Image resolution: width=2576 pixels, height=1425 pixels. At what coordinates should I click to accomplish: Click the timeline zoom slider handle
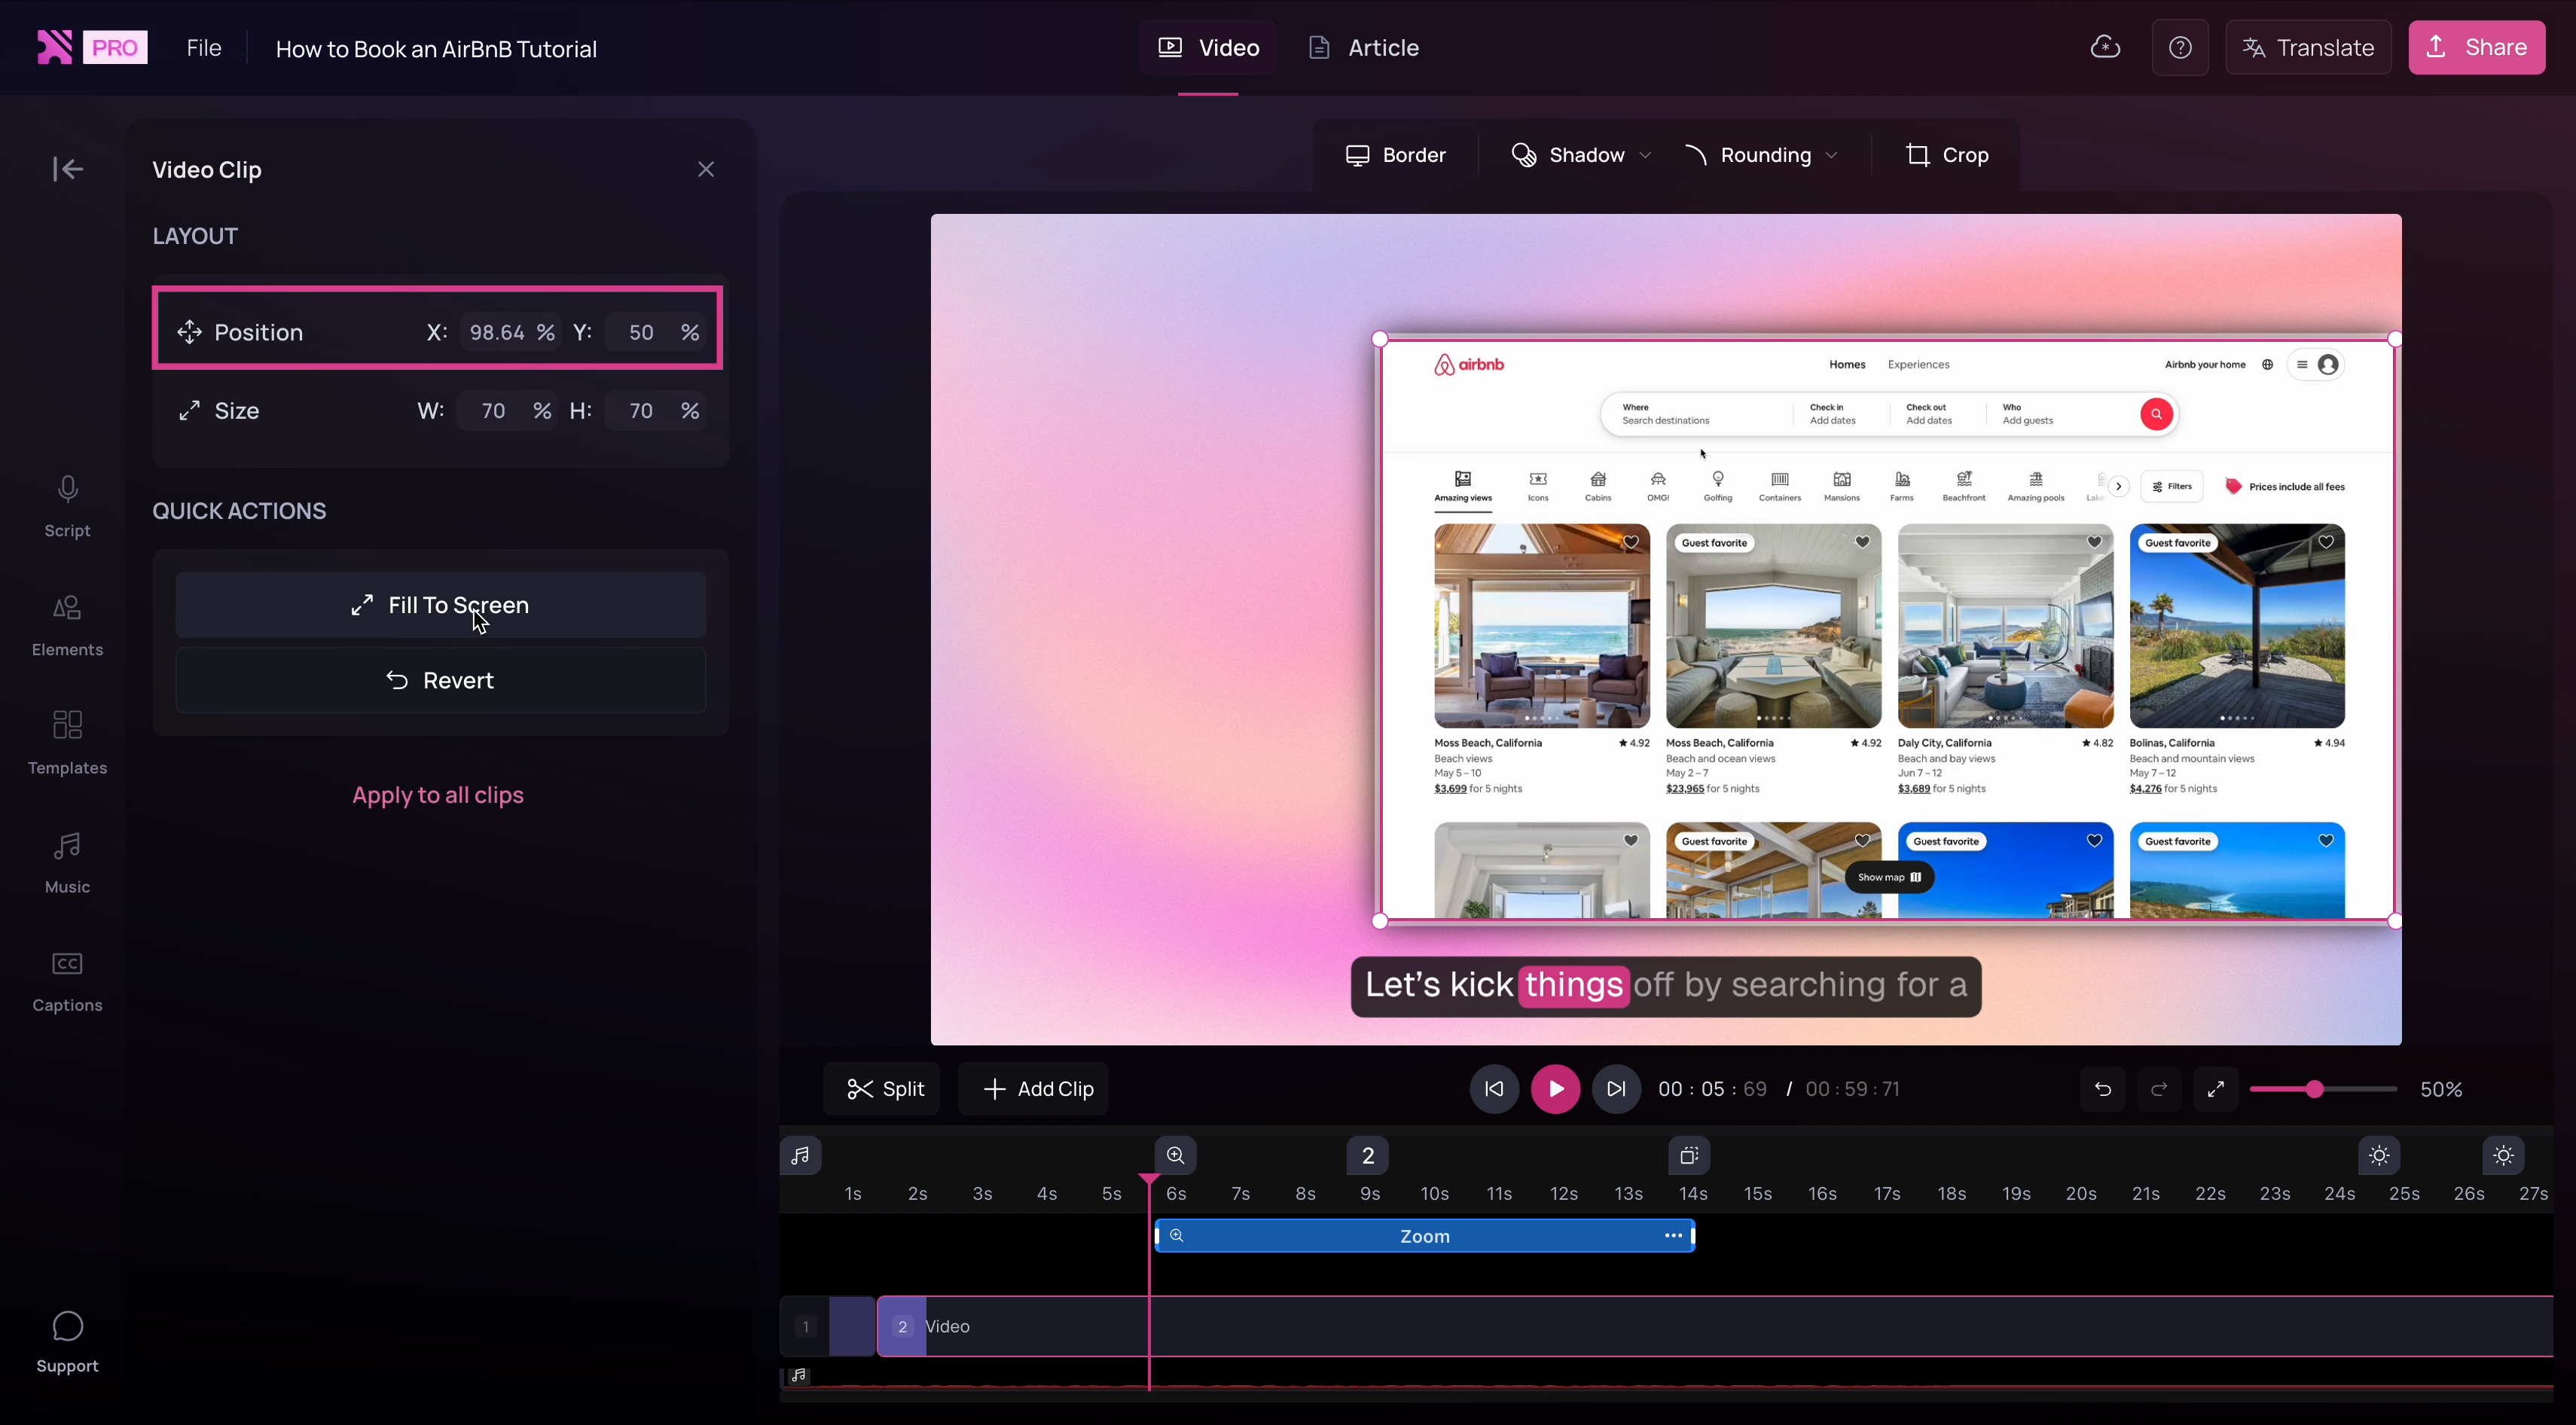[2314, 1089]
